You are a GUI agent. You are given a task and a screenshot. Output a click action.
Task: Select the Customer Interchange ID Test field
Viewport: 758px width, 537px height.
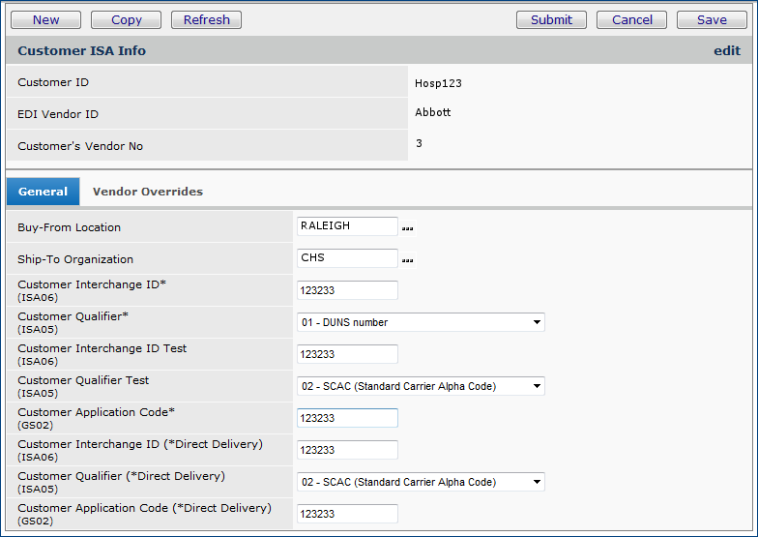point(347,354)
